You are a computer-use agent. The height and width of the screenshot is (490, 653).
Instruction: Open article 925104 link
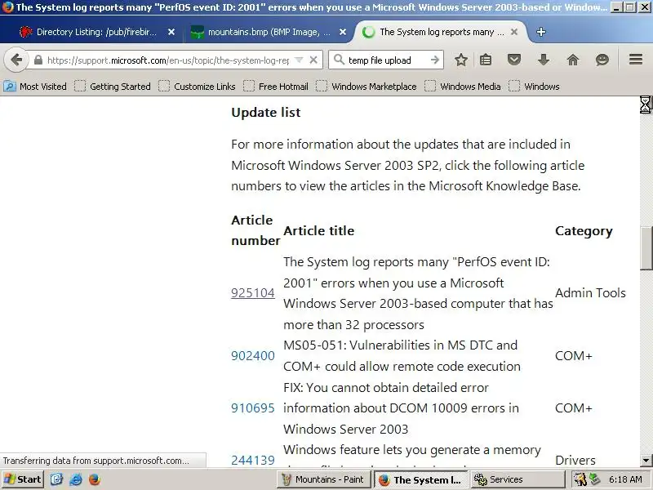point(253,293)
